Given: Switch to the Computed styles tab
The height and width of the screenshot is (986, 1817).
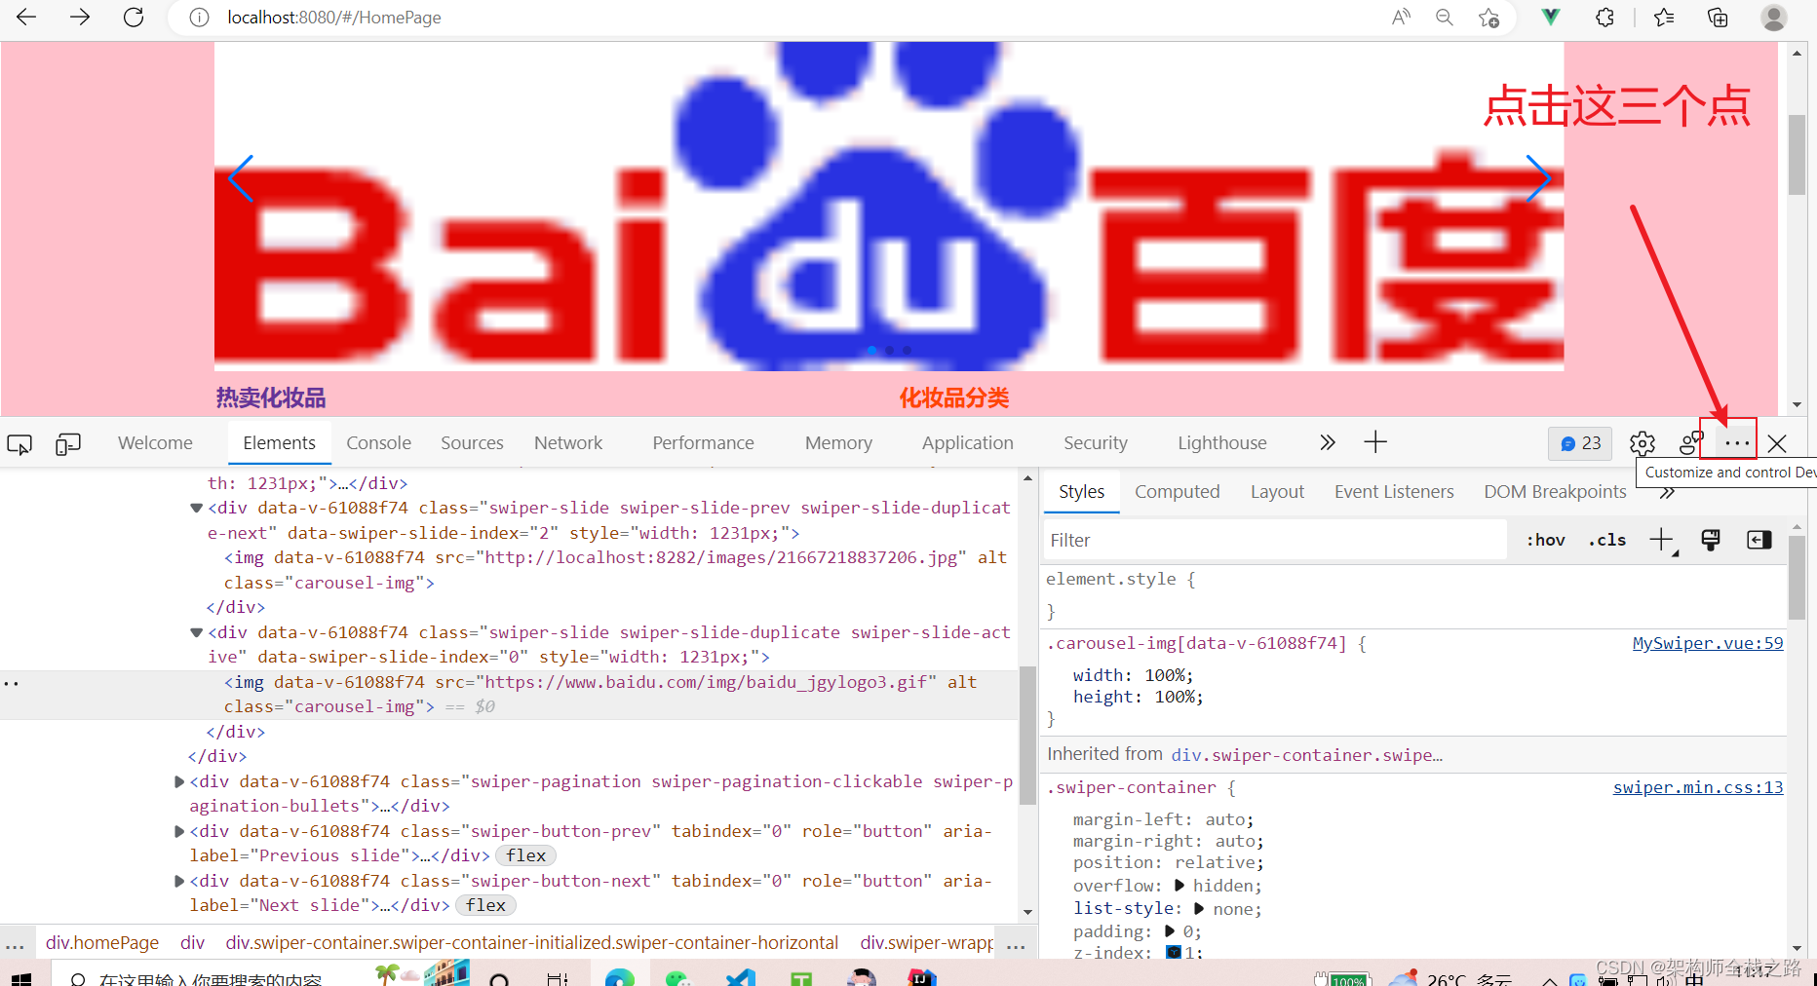Looking at the screenshot, I should (1178, 492).
